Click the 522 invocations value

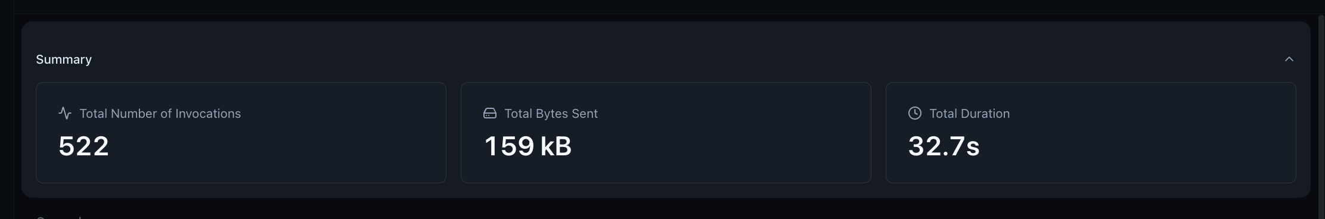(84, 146)
